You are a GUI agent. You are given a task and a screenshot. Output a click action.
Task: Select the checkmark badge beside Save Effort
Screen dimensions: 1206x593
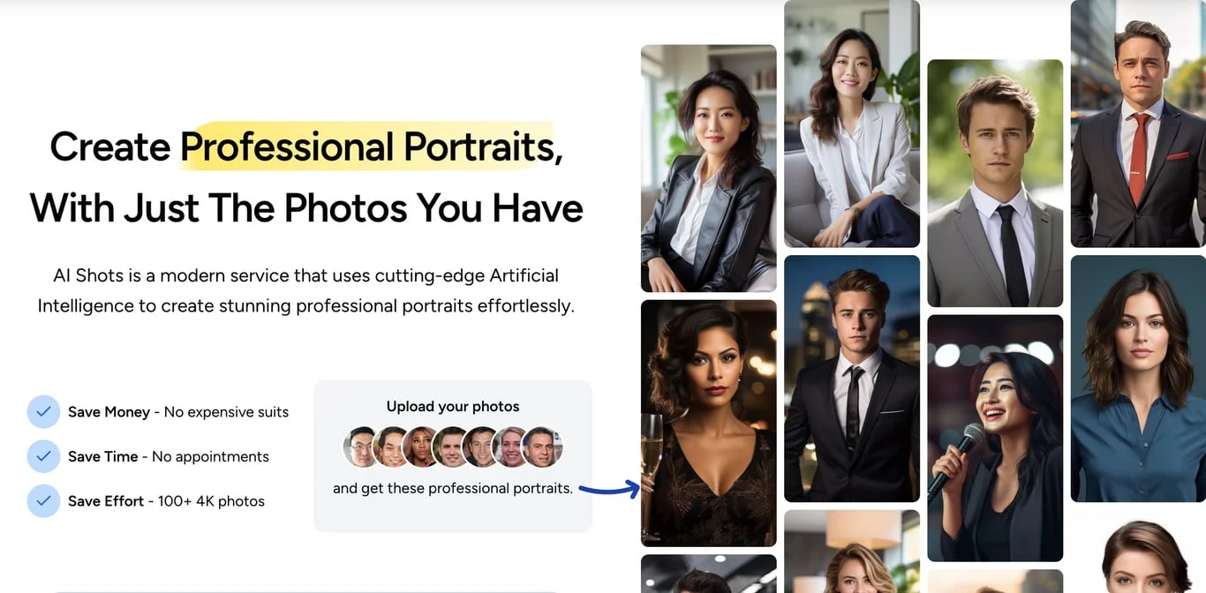coord(43,500)
